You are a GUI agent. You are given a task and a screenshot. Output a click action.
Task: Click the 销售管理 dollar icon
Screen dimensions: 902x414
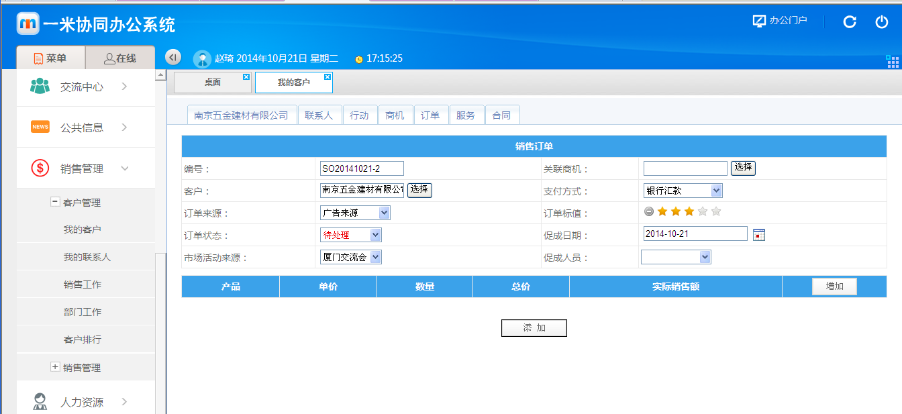[x=40, y=168]
